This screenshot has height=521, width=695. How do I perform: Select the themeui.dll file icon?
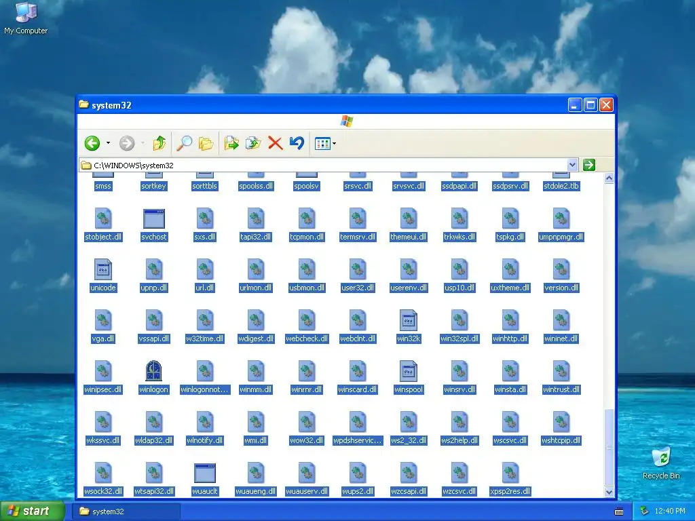[x=408, y=218]
